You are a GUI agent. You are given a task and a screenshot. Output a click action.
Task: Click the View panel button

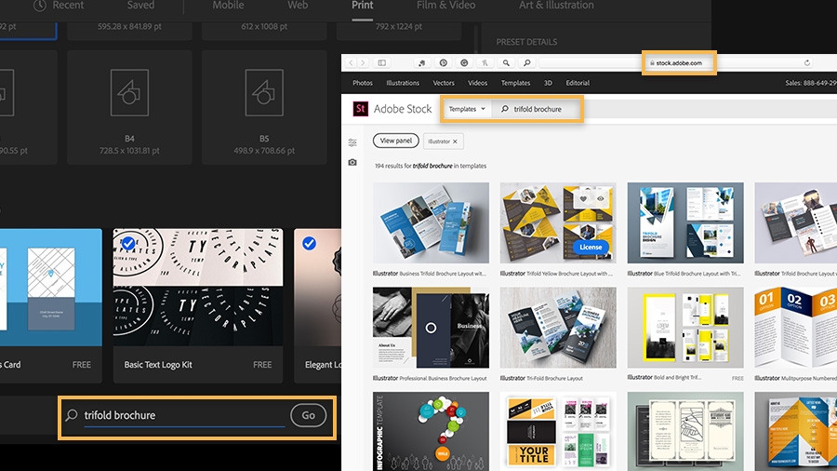[x=396, y=141]
